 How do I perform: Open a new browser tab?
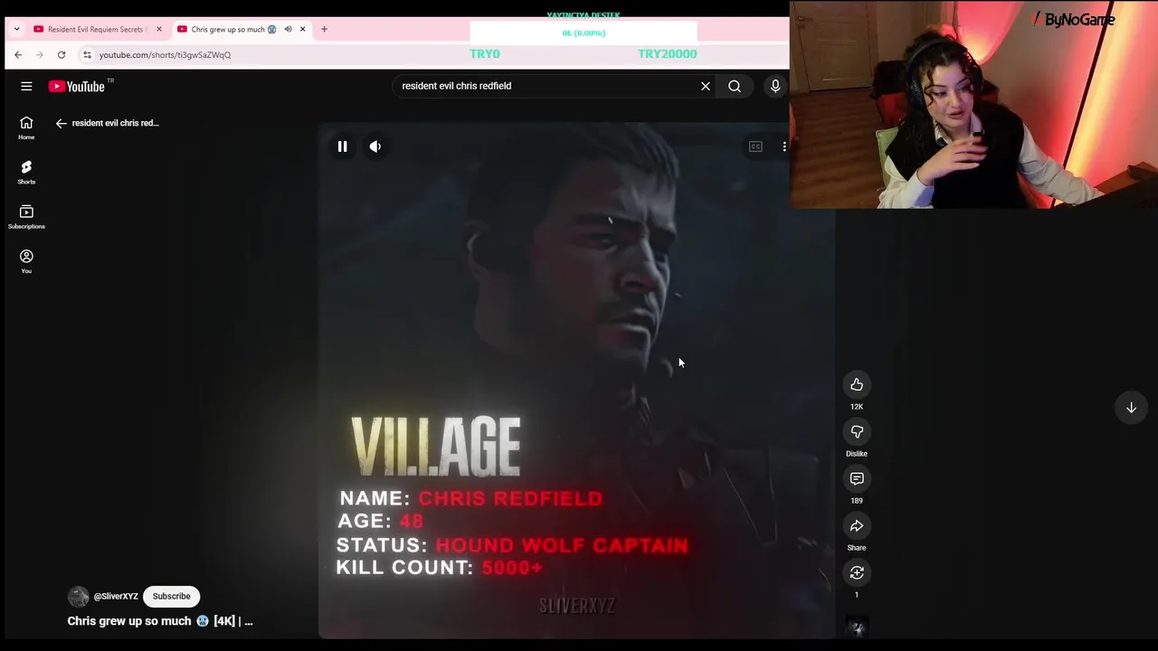tap(324, 29)
